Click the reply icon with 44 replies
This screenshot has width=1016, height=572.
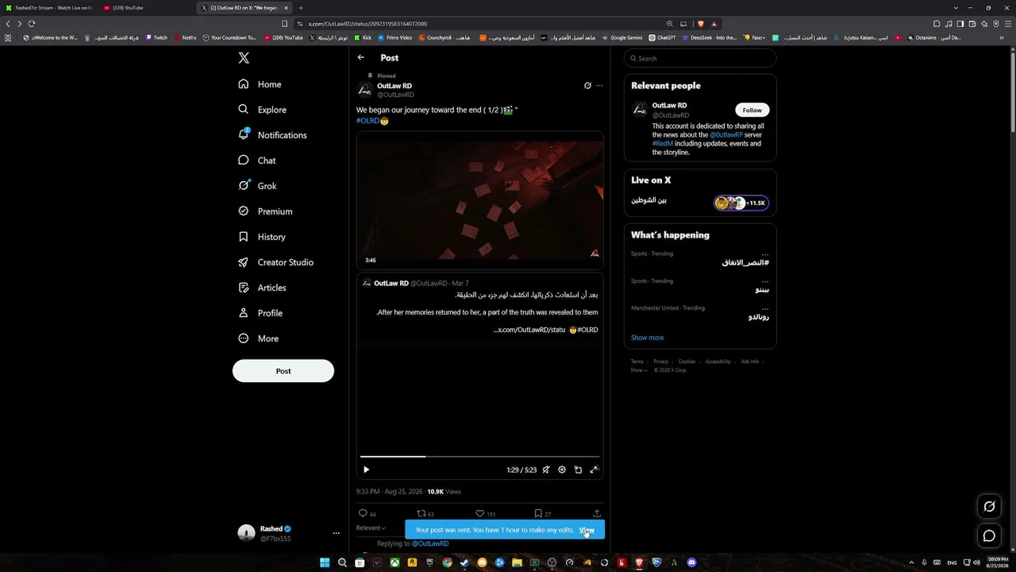click(363, 514)
